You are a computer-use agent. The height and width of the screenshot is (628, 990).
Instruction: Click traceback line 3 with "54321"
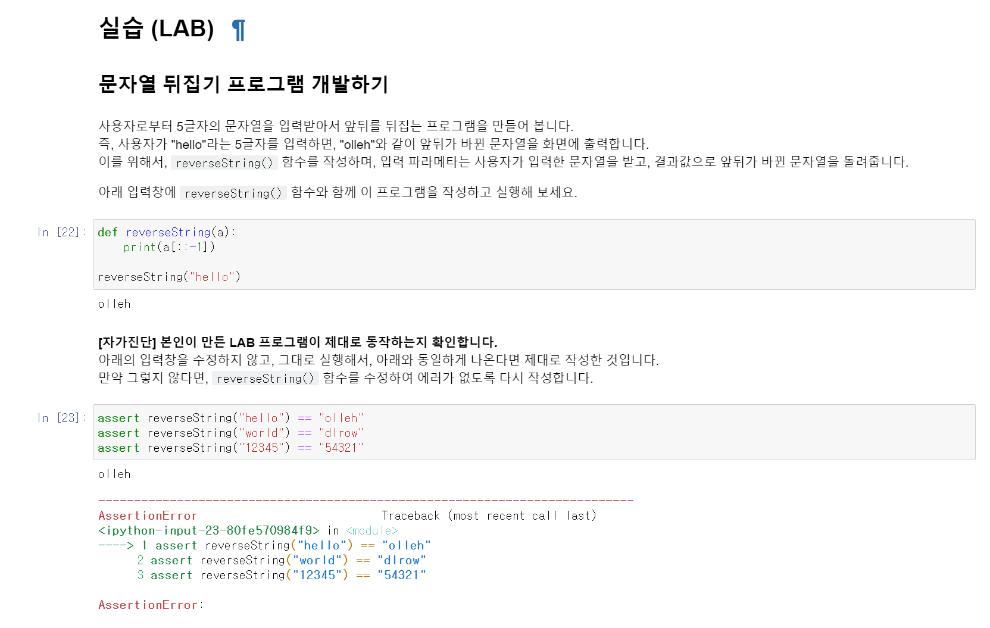coord(282,575)
